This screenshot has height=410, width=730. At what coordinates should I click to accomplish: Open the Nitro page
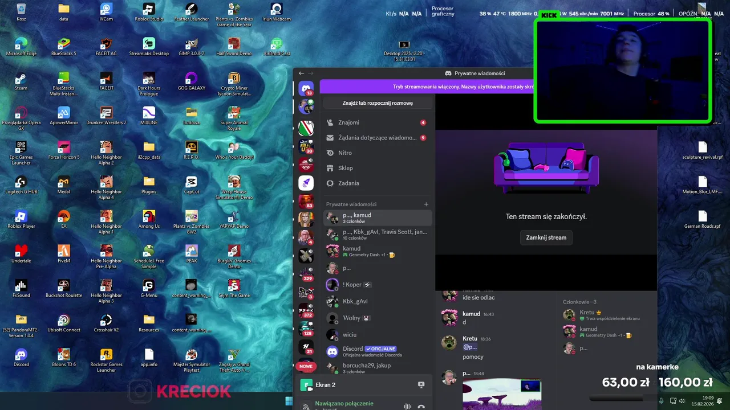click(377, 153)
